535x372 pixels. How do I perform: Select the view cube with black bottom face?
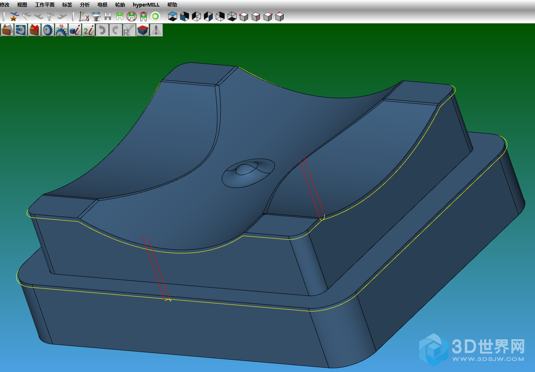click(x=232, y=16)
